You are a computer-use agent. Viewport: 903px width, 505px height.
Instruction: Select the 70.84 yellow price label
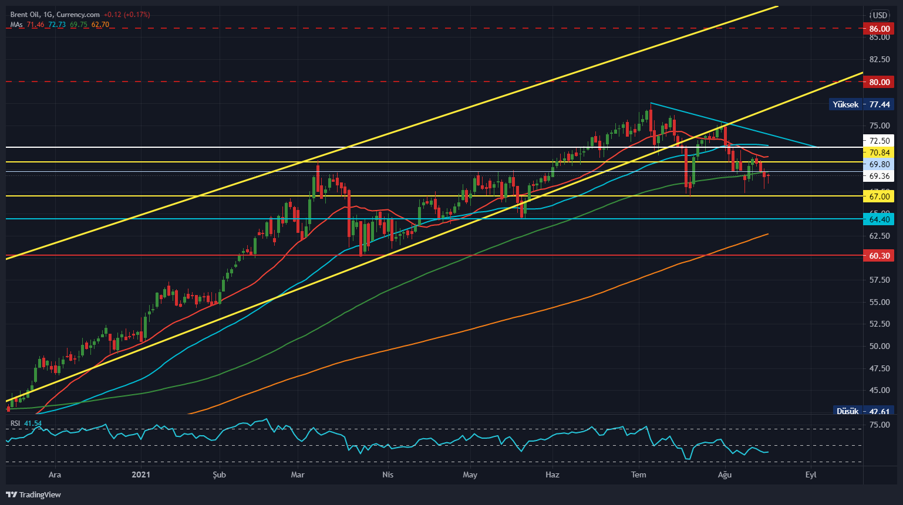tap(879, 152)
